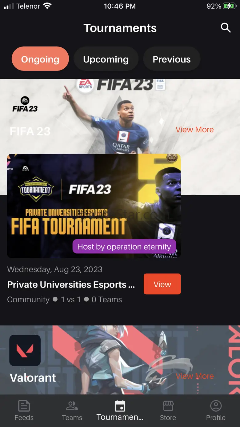240x427 pixels.
Task: Go to the Profile person icon
Action: coord(216,406)
